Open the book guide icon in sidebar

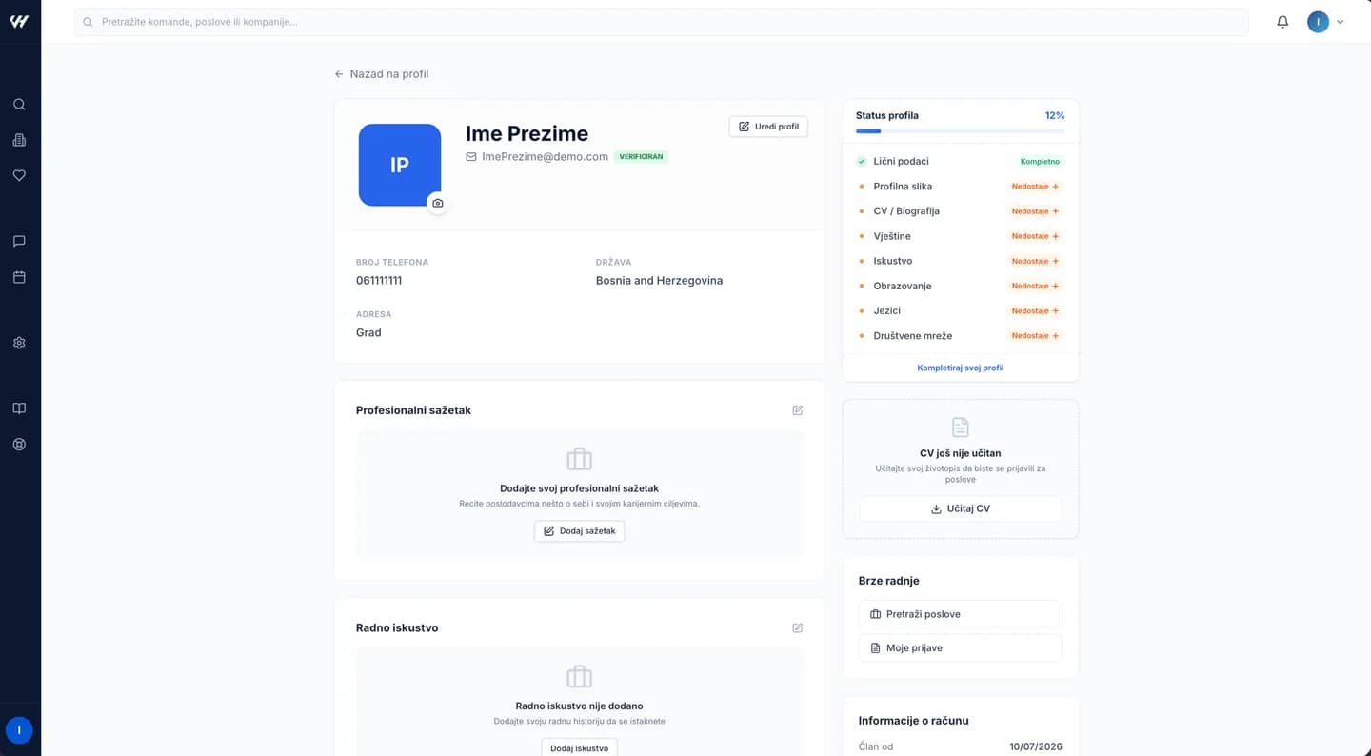pyautogui.click(x=19, y=408)
